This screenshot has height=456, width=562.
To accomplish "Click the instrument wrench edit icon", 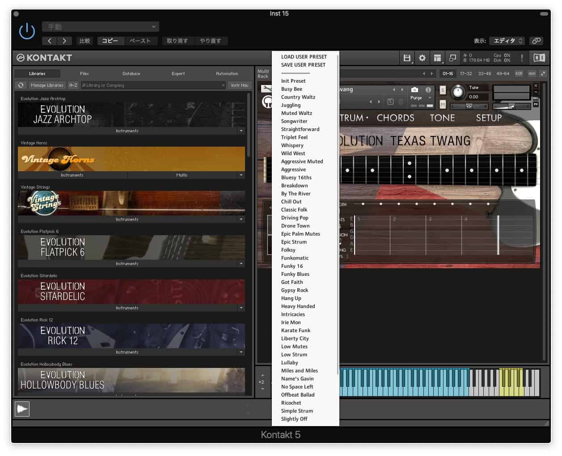I will coord(266,89).
